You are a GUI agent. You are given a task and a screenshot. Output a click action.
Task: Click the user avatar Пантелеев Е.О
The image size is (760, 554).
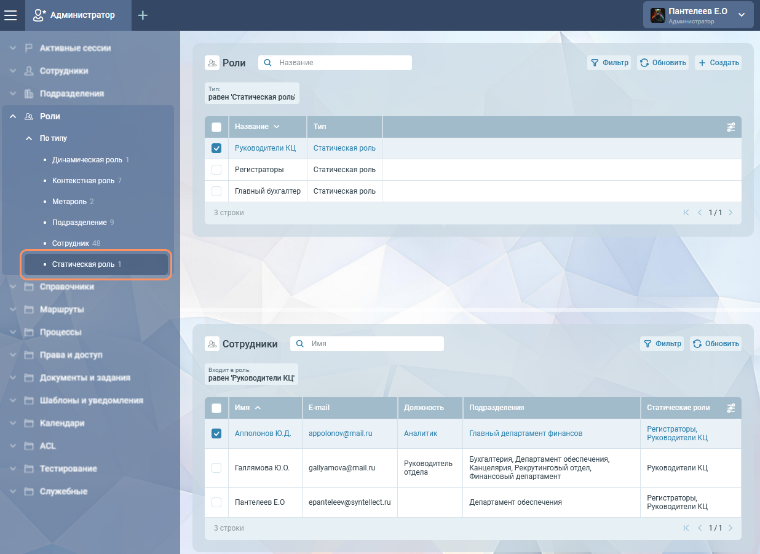click(x=658, y=15)
